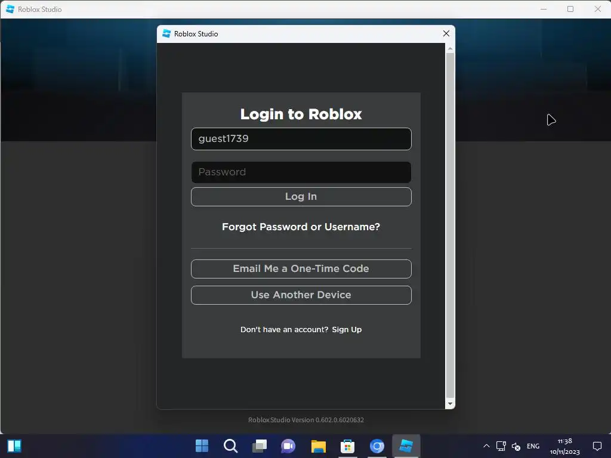The width and height of the screenshot is (611, 458).
Task: Focus the Password input field
Action: [301, 172]
